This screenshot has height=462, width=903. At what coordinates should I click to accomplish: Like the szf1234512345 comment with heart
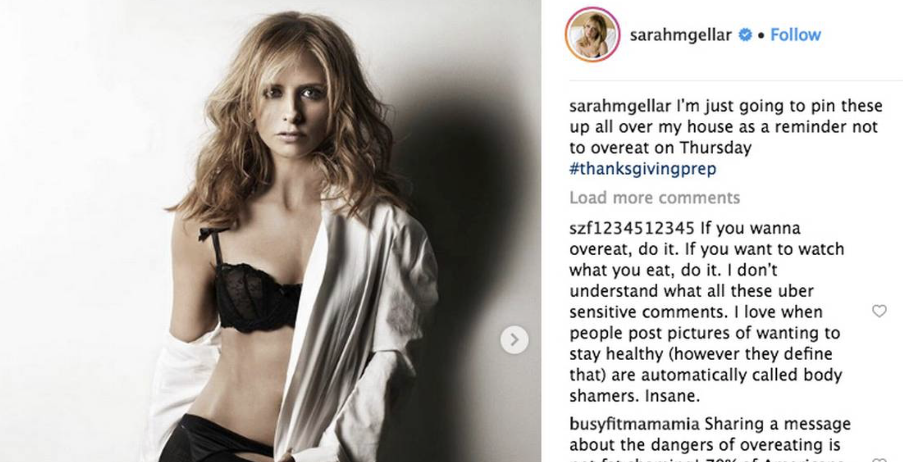(x=879, y=311)
